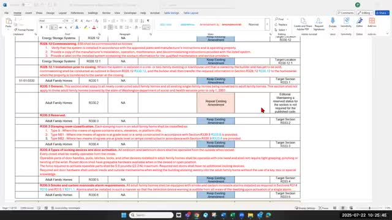The width and height of the screenshot is (392, 220).
Task: Decrease the paragraph indent
Action: 130,21
